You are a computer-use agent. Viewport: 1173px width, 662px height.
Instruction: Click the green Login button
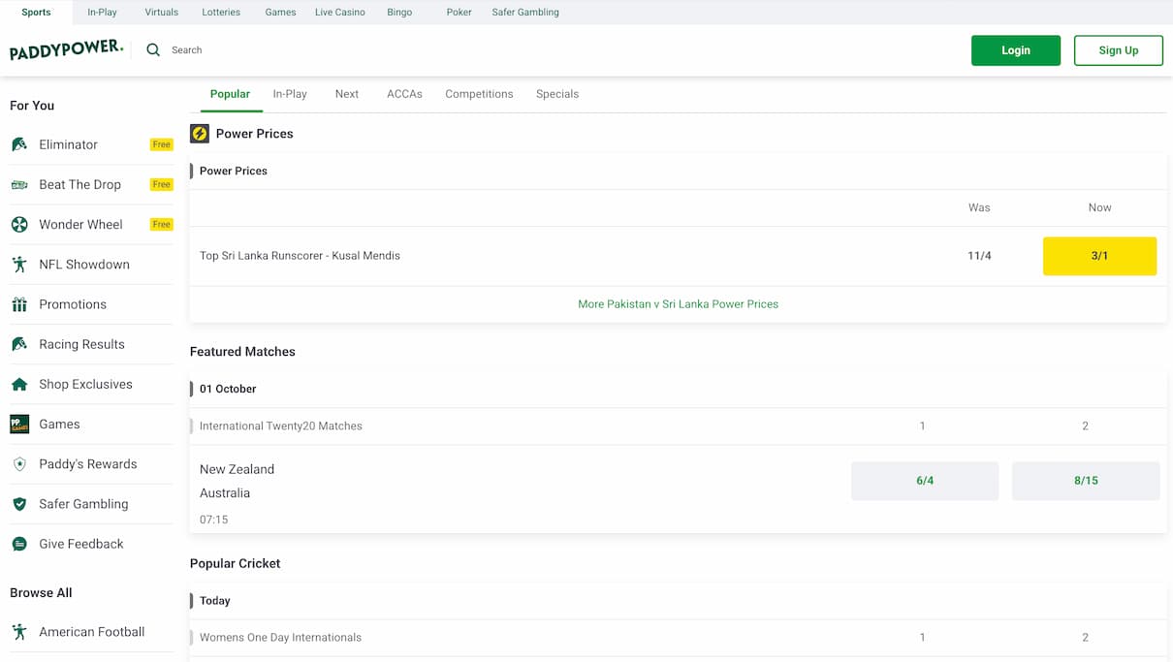tap(1016, 50)
